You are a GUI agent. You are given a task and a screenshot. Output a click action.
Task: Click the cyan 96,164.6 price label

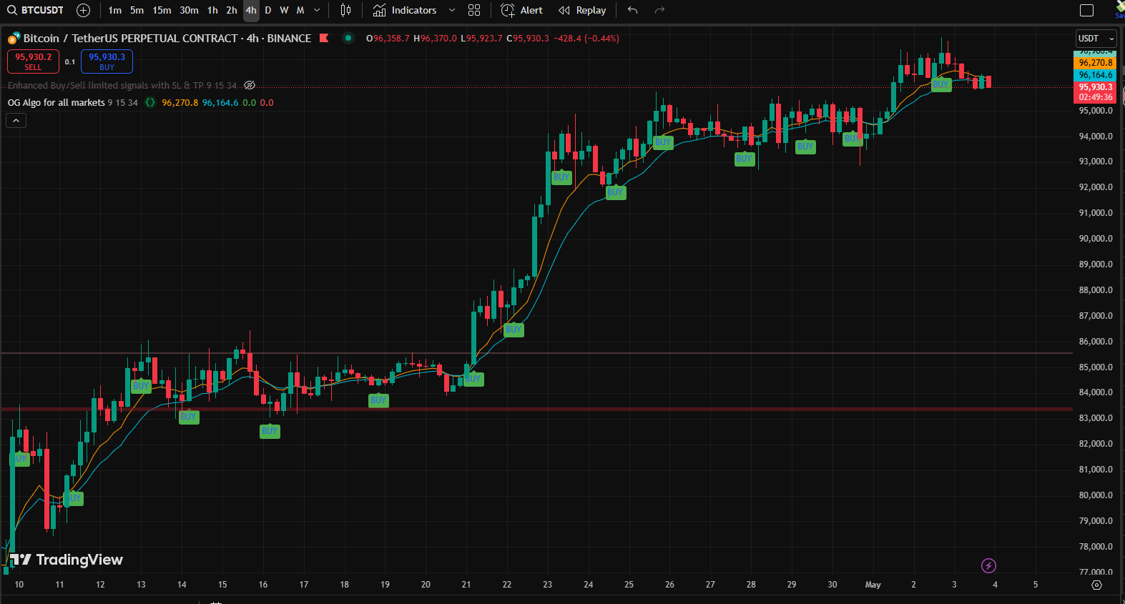1096,75
